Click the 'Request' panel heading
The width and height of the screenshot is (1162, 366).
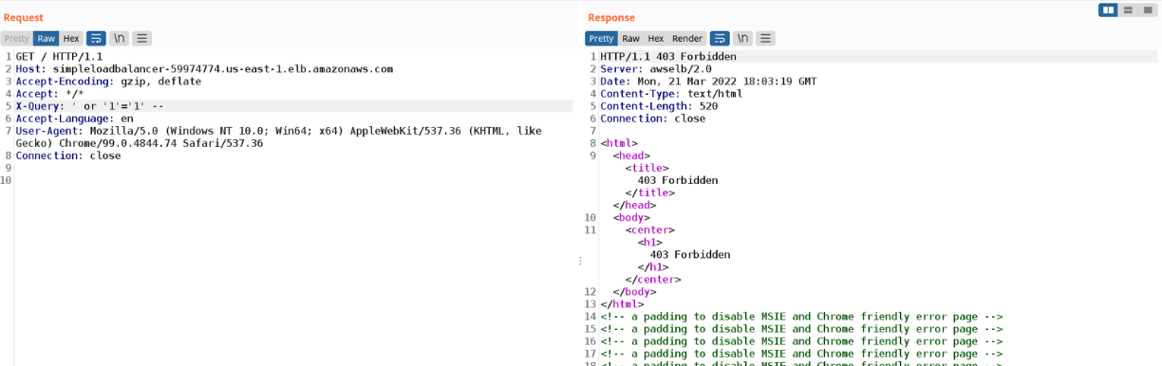(x=23, y=18)
